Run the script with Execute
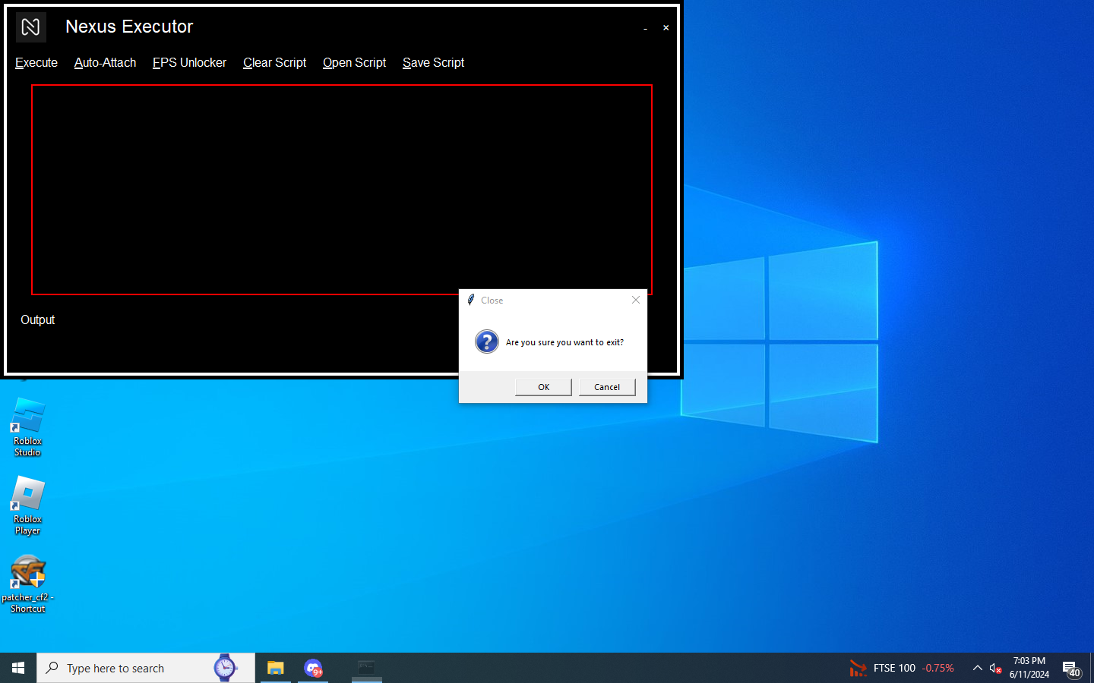This screenshot has height=683, width=1094. point(36,63)
